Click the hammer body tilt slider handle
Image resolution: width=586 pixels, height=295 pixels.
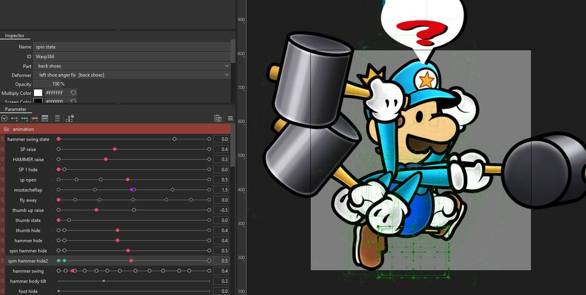coord(104,281)
